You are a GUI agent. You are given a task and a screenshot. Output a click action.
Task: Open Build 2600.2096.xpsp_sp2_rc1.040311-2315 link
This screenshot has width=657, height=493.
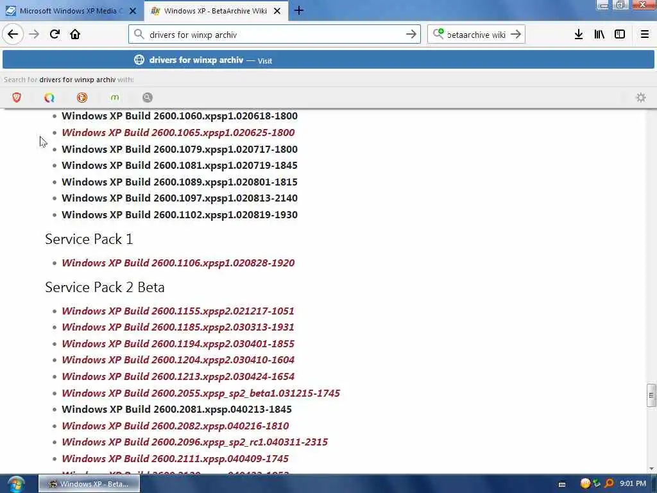tap(195, 442)
